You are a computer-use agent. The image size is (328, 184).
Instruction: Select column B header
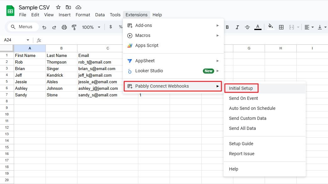61,48
